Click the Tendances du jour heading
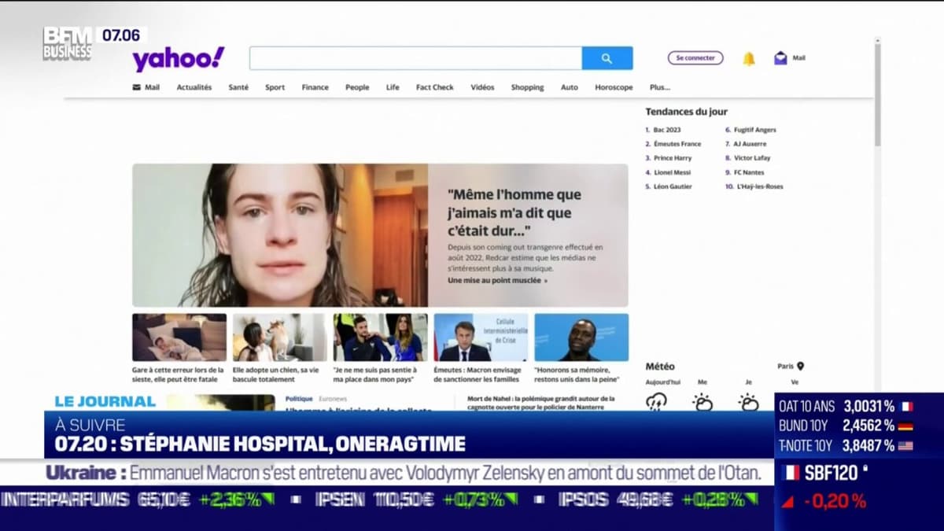The width and height of the screenshot is (944, 531). pos(687,112)
